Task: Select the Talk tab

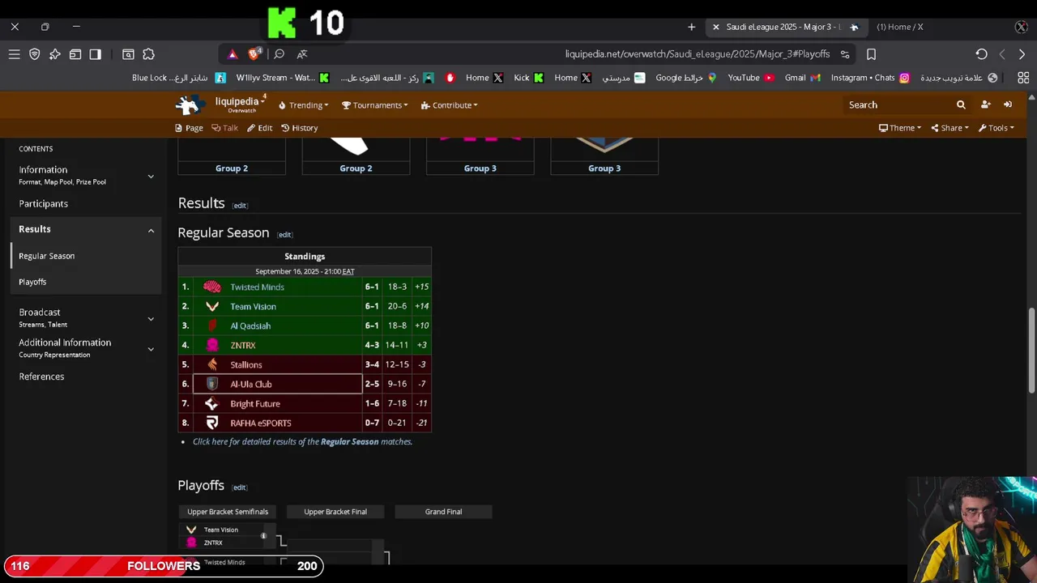Action: coord(224,128)
